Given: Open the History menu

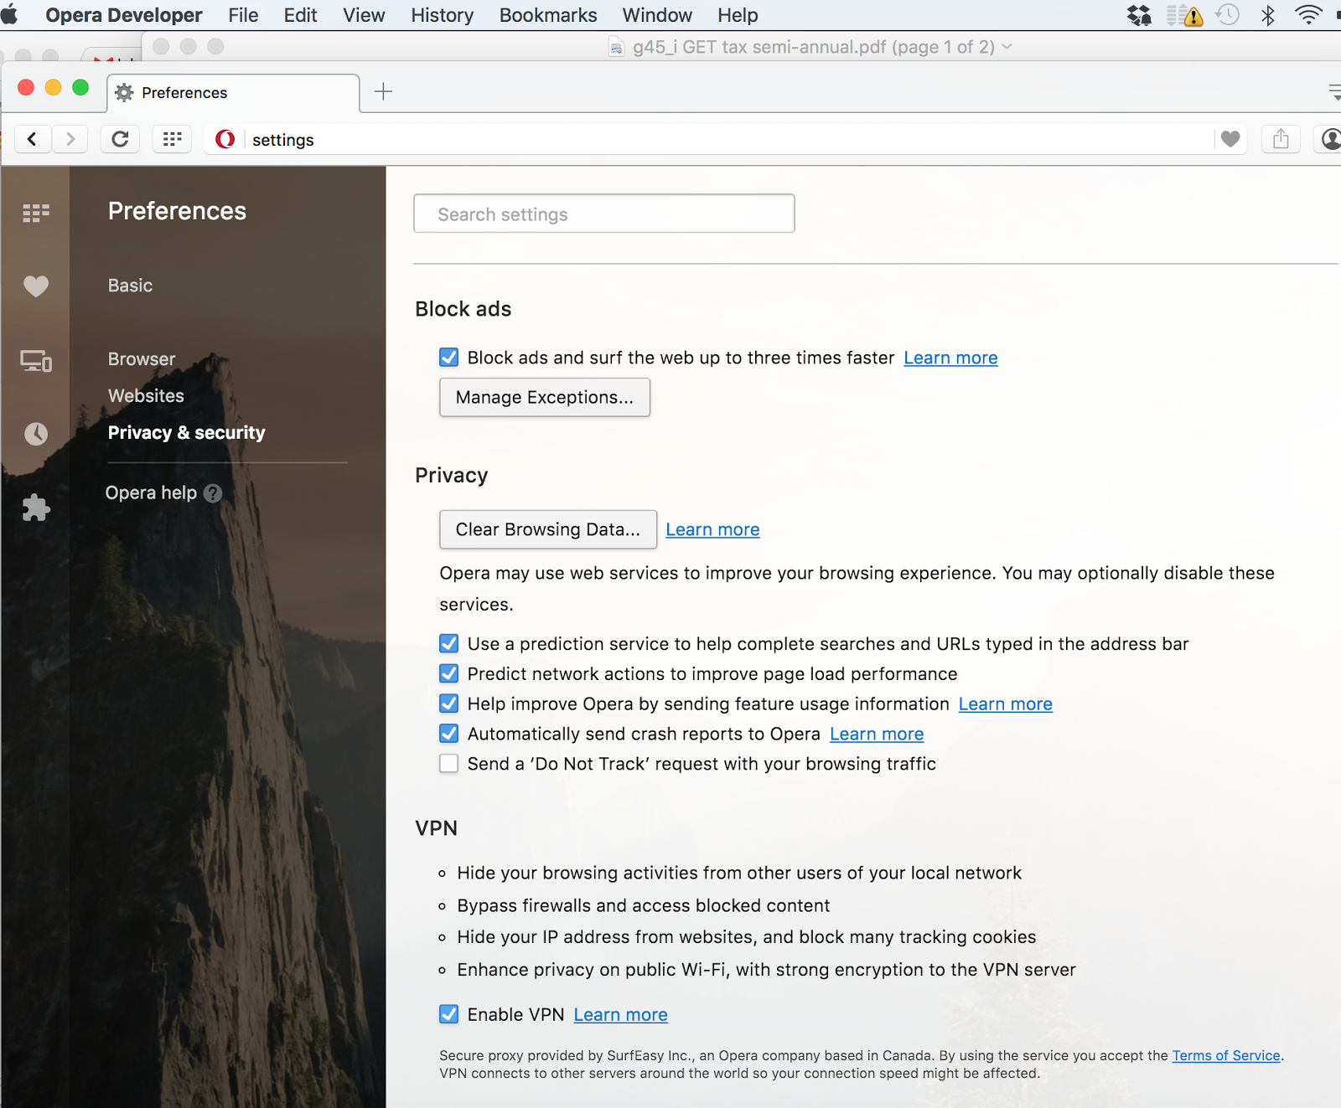Looking at the screenshot, I should 442,15.
